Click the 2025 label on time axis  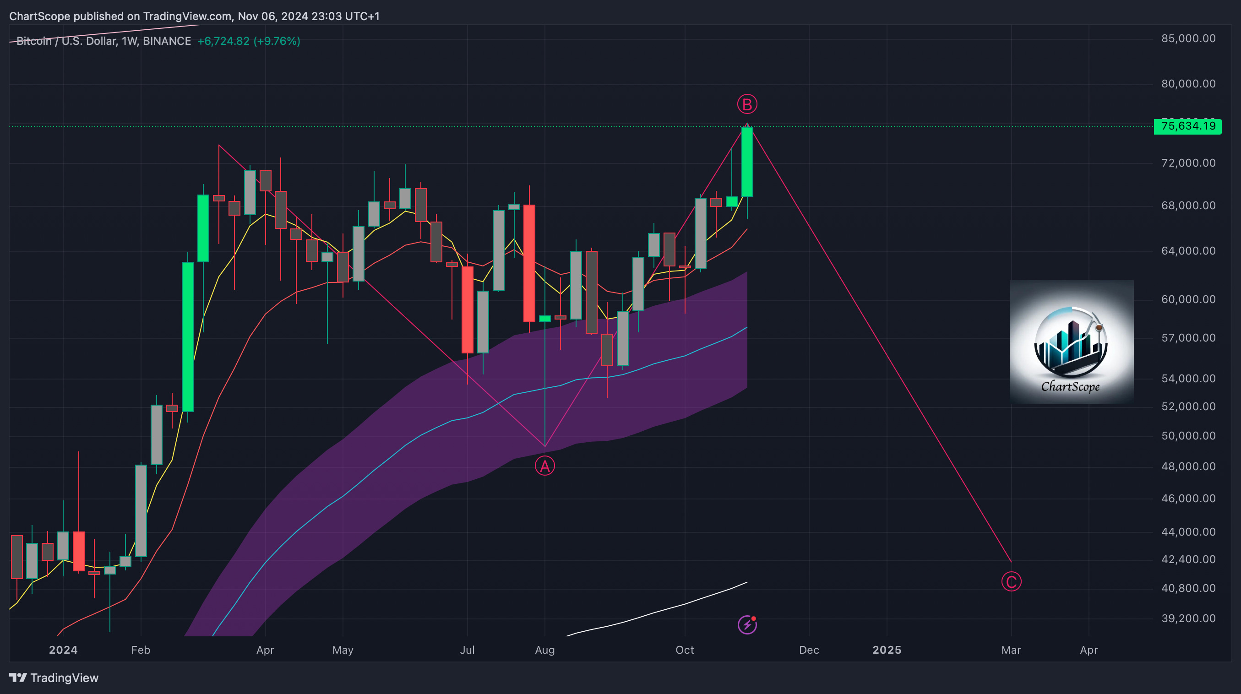tap(887, 650)
